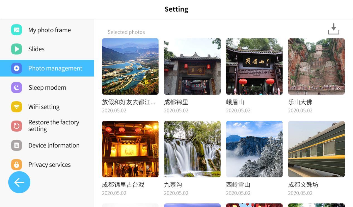Image resolution: width=353 pixels, height=207 pixels.
Task: Select the 成都文殊坊 green train photo
Action: pos(317,149)
